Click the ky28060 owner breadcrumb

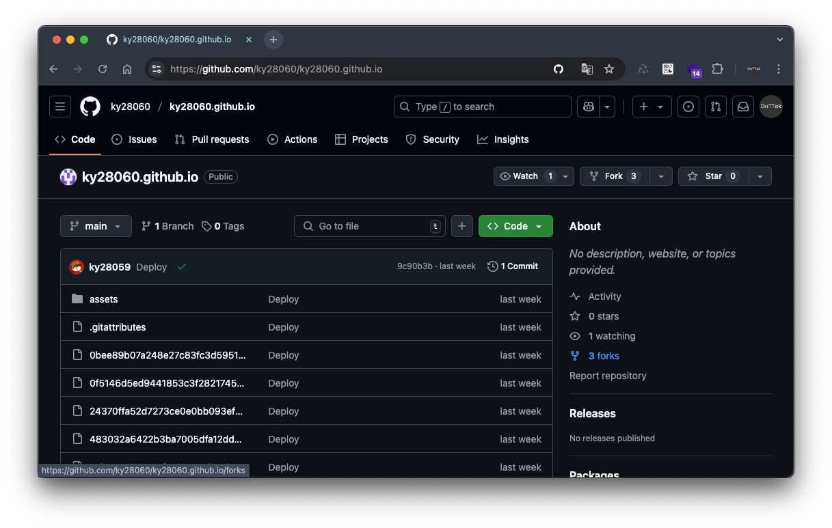[131, 107]
